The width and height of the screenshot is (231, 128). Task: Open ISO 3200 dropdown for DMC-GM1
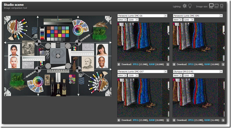pyautogui.click(x=189, y=20)
